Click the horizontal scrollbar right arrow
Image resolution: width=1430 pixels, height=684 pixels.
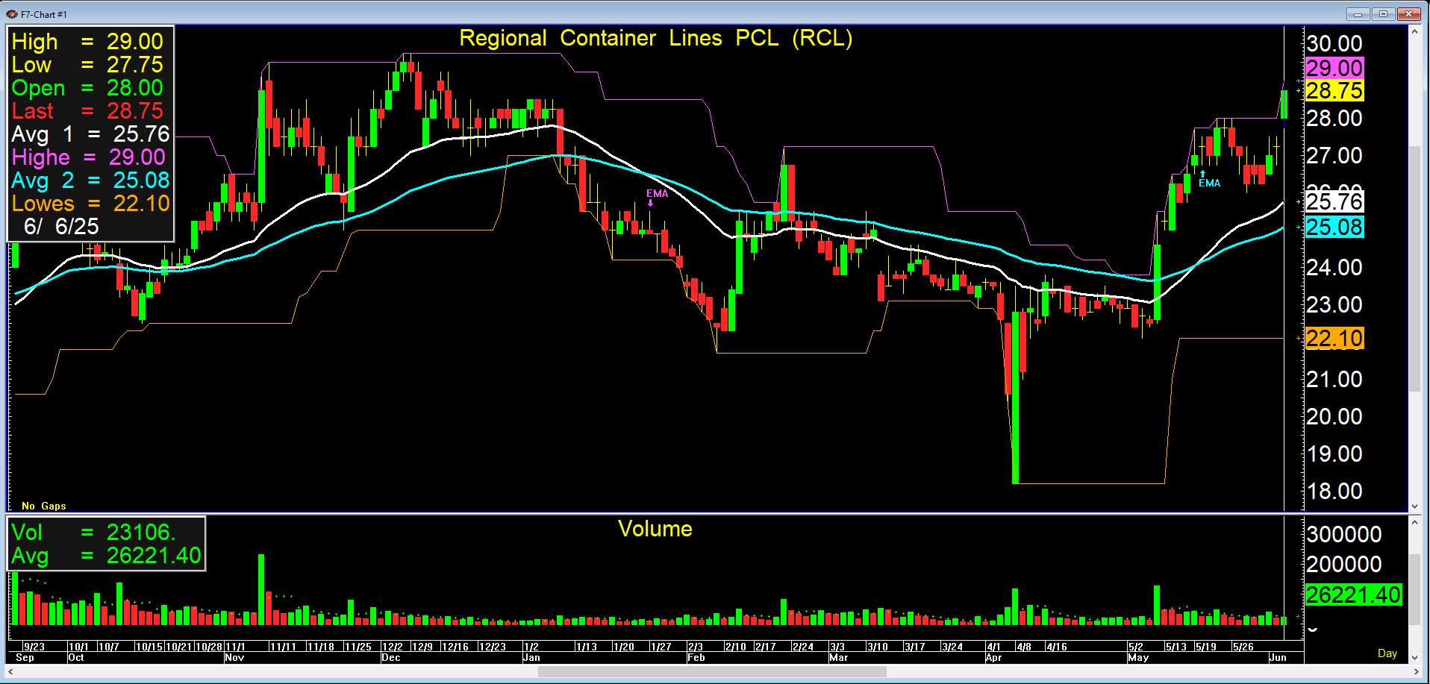pos(1415,672)
